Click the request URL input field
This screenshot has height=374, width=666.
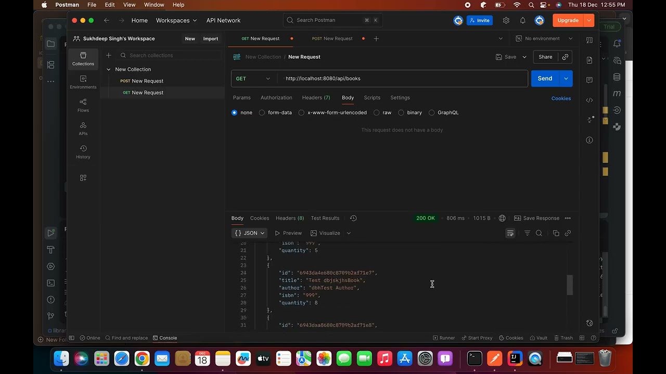tap(403, 78)
